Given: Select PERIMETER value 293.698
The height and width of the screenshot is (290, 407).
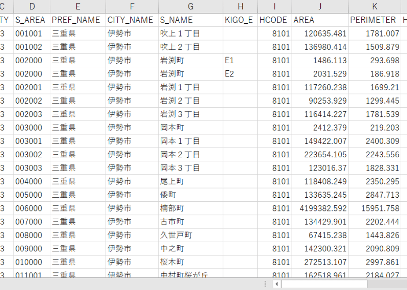Looking at the screenshot, I should coord(374,60).
